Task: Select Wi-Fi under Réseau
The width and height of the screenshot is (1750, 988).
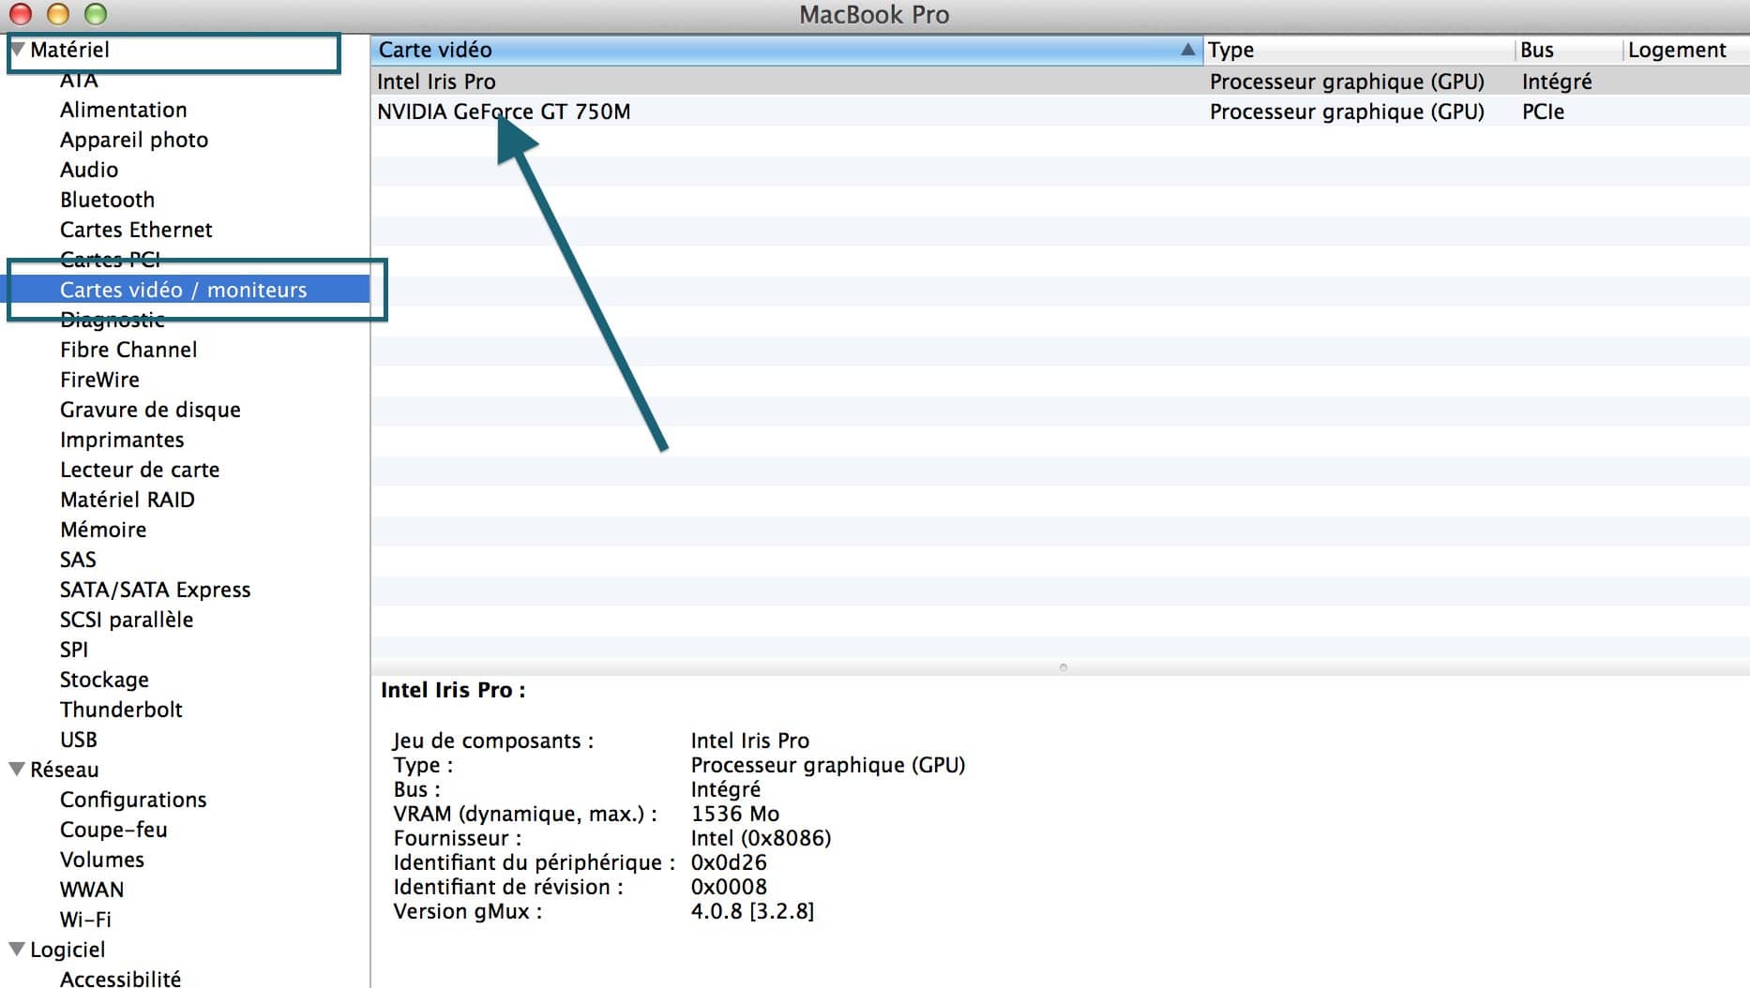Action: (x=85, y=920)
